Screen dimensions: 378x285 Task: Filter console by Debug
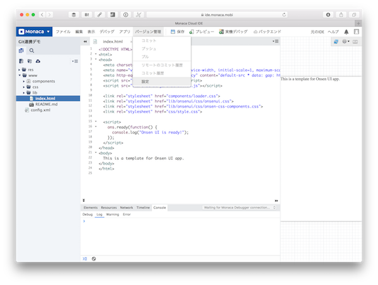pos(88,215)
